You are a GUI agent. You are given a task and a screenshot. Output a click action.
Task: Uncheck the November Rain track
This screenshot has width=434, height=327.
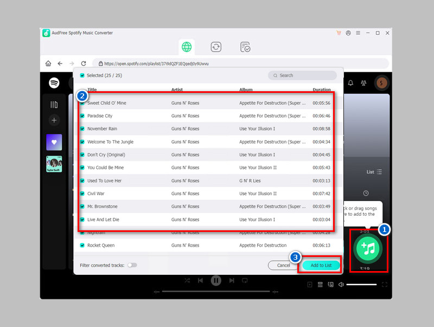click(82, 129)
